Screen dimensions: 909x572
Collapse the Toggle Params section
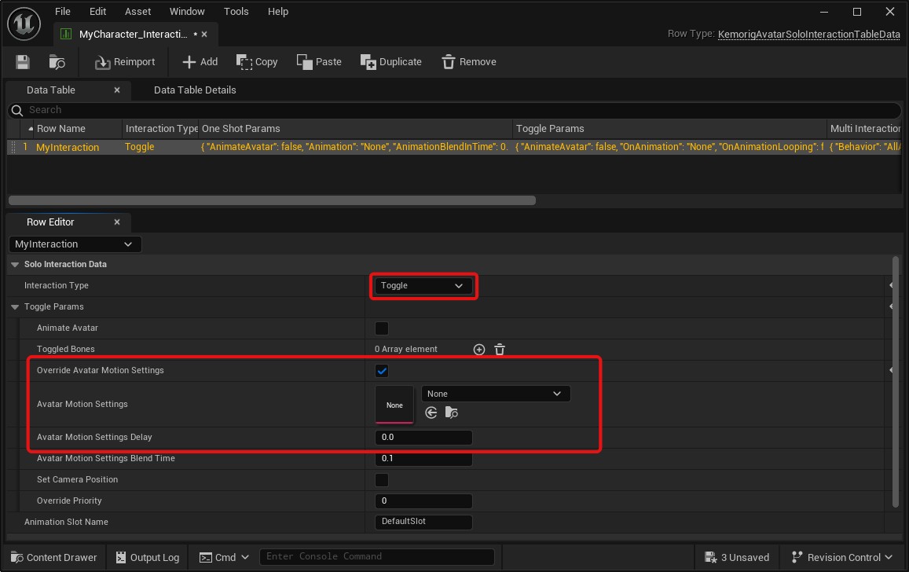[15, 307]
